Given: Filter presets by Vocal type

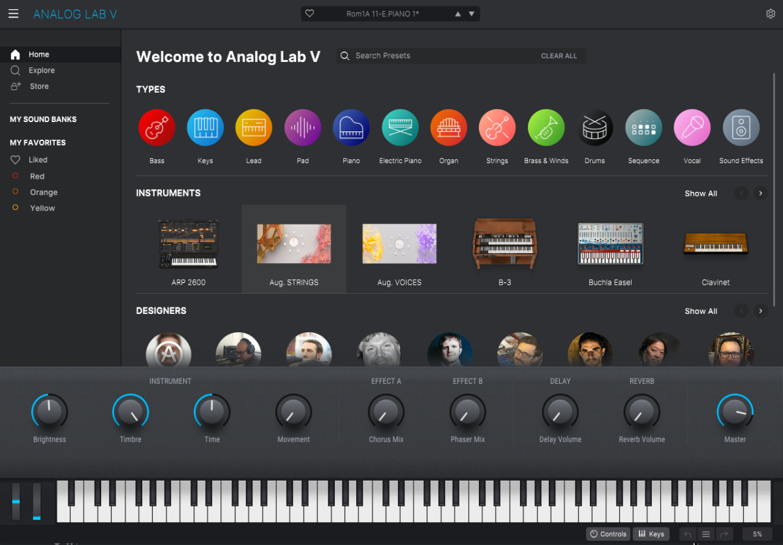Looking at the screenshot, I should point(692,127).
